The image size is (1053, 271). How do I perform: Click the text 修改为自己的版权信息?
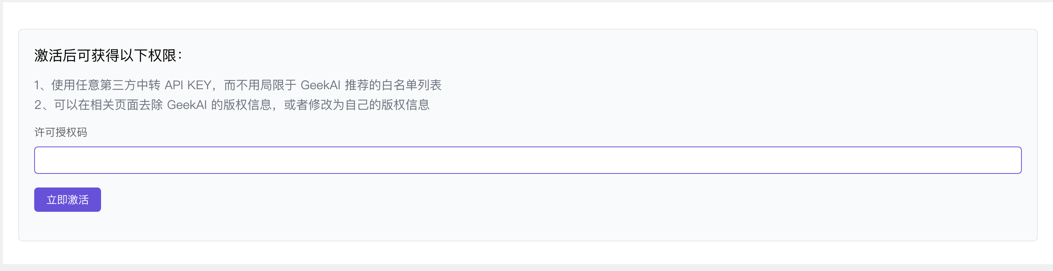(x=369, y=105)
